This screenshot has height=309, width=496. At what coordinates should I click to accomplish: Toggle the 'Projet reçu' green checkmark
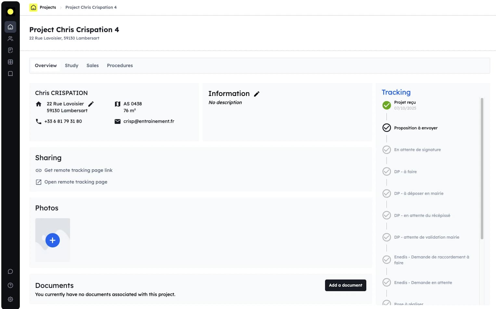pos(386,105)
